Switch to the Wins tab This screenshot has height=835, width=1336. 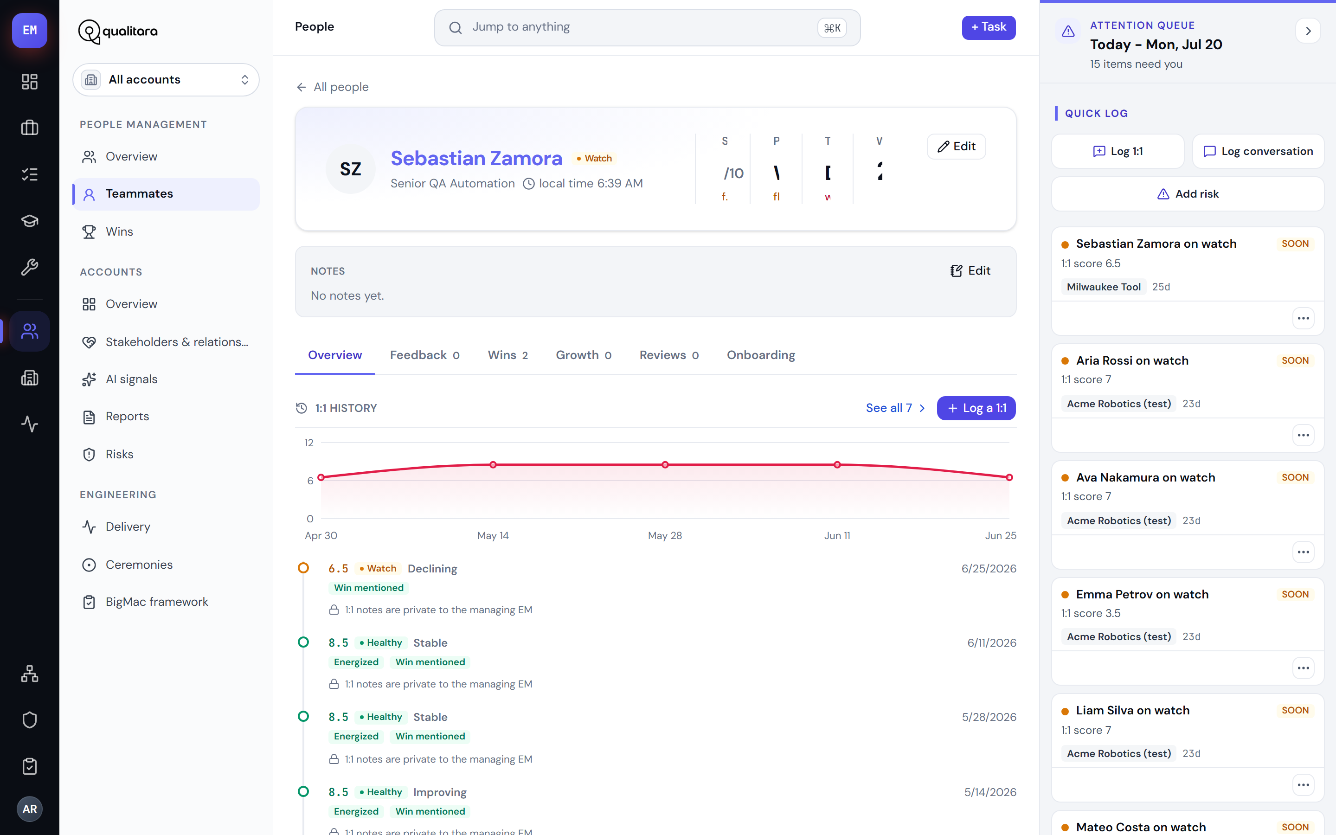pyautogui.click(x=508, y=355)
